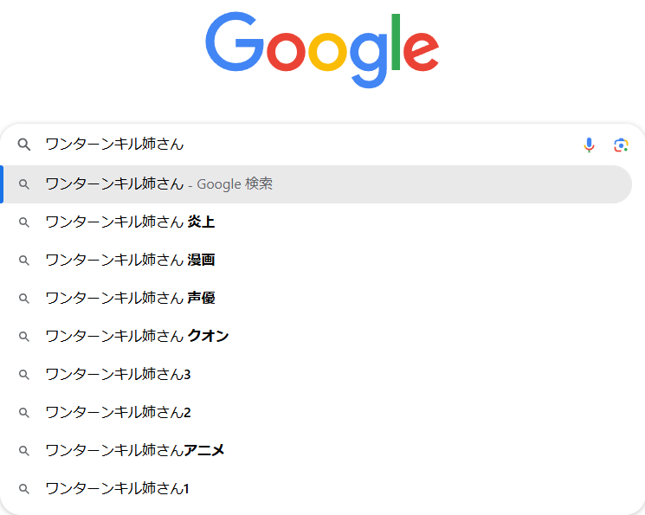The width and height of the screenshot is (645, 515).
Task: Select suggestion ワンターンキル姉さん3
Action: point(316,374)
